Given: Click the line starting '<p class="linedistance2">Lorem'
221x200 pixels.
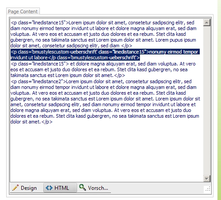Looking at the screenshot, I should pyautogui.click(x=101, y=81).
